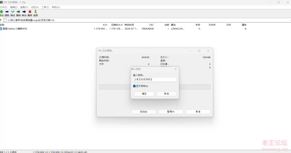Image resolution: width=291 pixels, height=153 pixels.
Task: Sort the list by 修改时间 column header
Action: click(129, 25)
